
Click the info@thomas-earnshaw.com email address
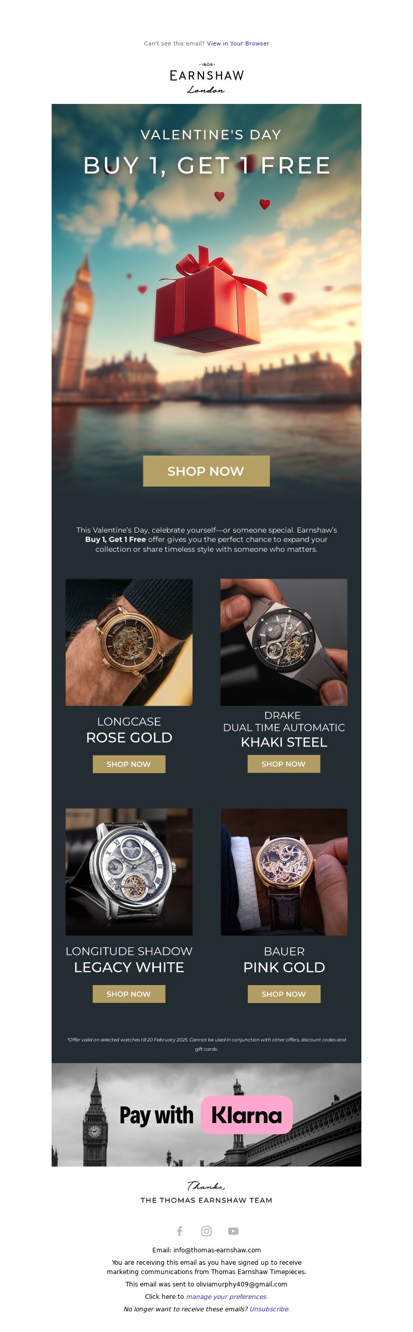[x=217, y=1250]
